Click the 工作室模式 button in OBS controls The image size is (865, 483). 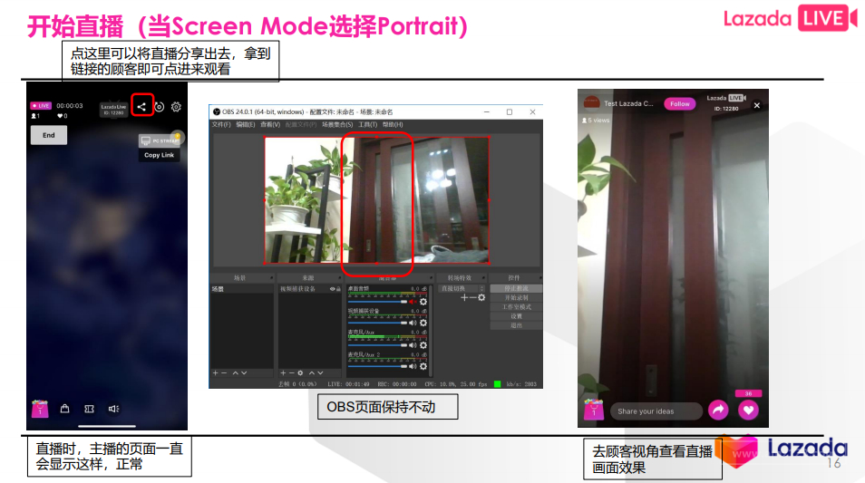pyautogui.click(x=516, y=307)
